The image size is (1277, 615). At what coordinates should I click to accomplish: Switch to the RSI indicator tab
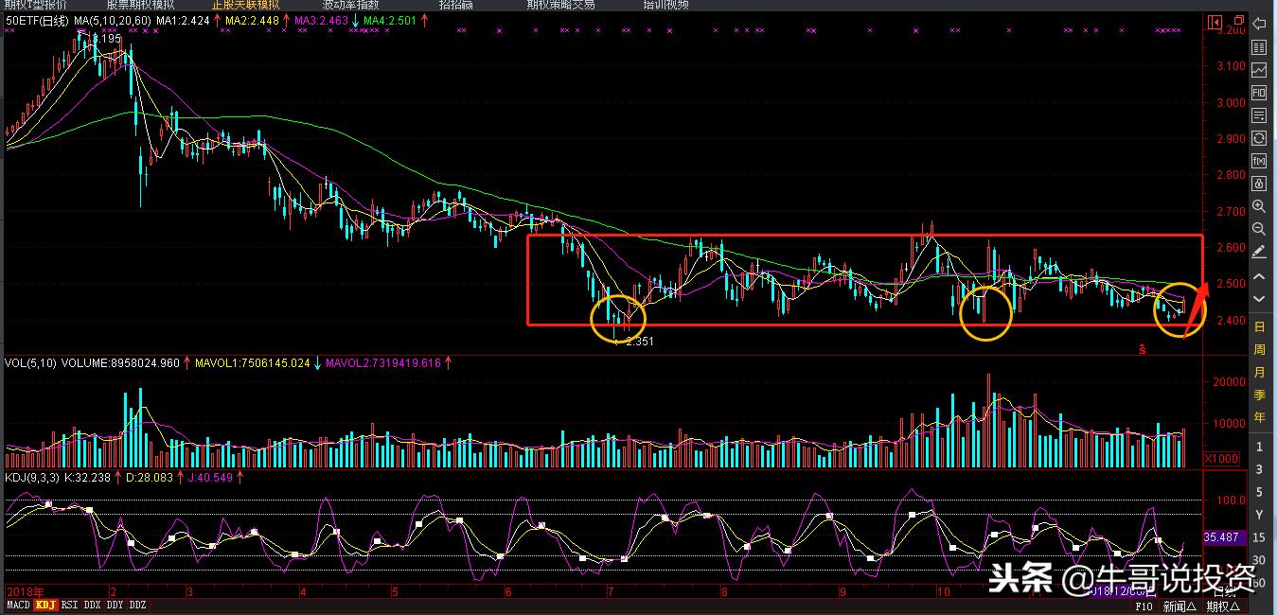68,605
